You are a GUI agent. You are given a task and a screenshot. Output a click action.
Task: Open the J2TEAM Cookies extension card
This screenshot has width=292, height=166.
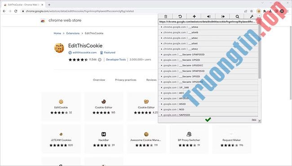tap(61, 139)
